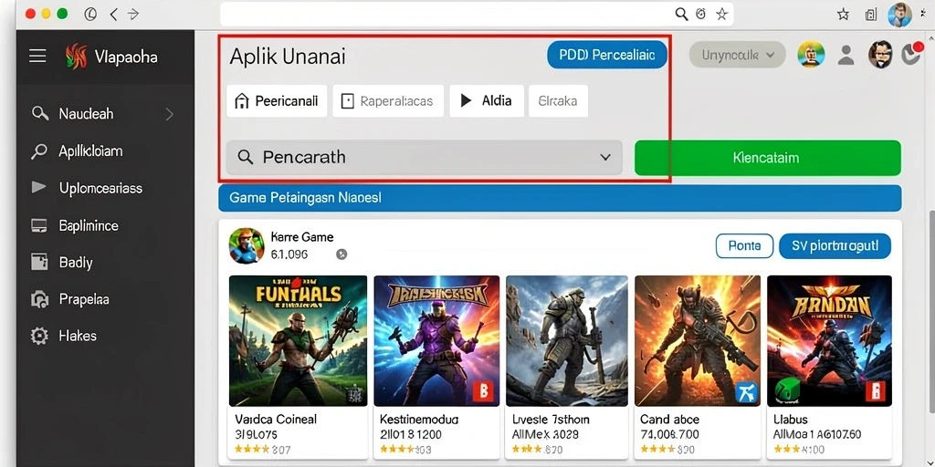
Task: Click the bookmark star in browser toolbar
Action: [843, 15]
